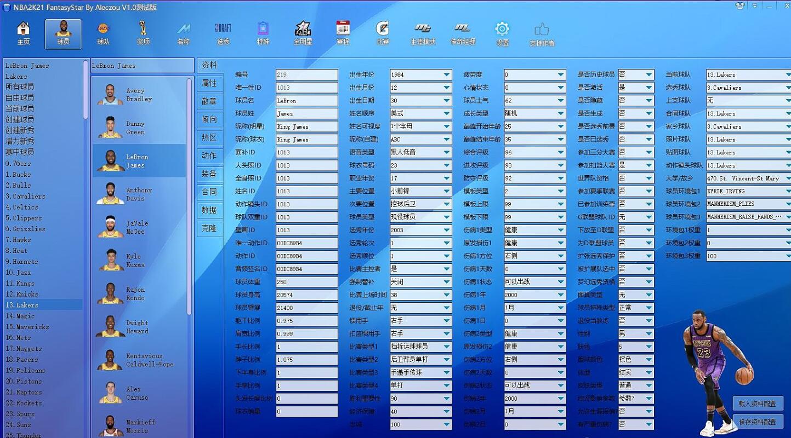The width and height of the screenshot is (791, 438).
Task: Open the 选秀 draft icon
Action: coord(223,33)
